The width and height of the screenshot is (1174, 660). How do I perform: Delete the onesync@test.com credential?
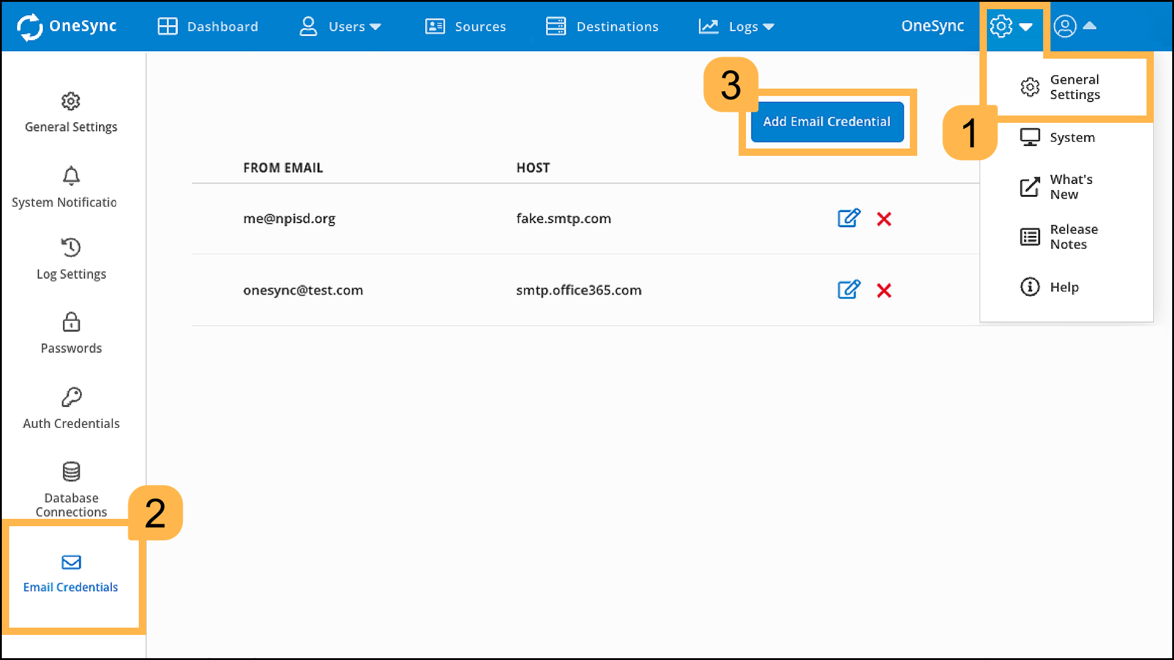[x=884, y=290]
